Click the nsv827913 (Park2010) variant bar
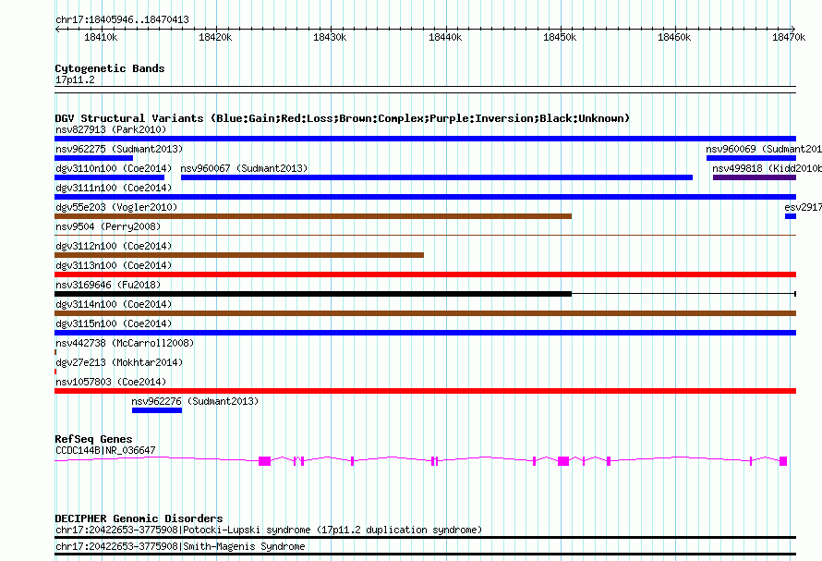 coord(425,139)
